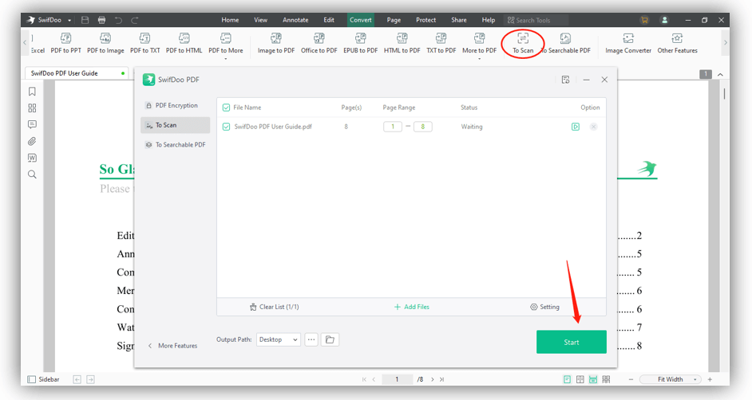Open the PDF to Image converter
752x400 pixels.
[x=105, y=43]
